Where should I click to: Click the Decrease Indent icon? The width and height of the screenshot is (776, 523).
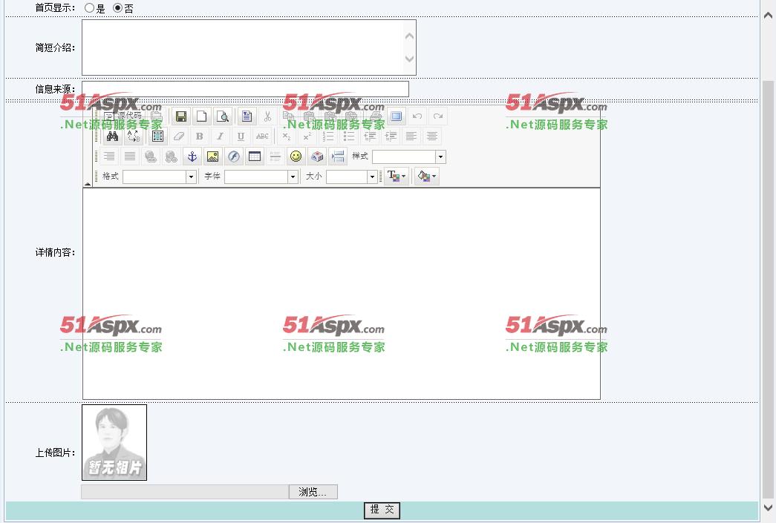[370, 136]
